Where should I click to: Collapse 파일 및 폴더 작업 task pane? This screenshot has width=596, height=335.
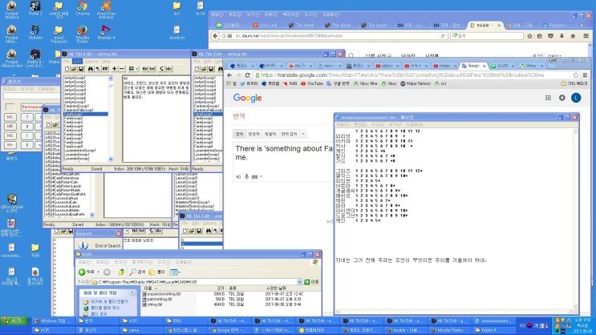132,293
